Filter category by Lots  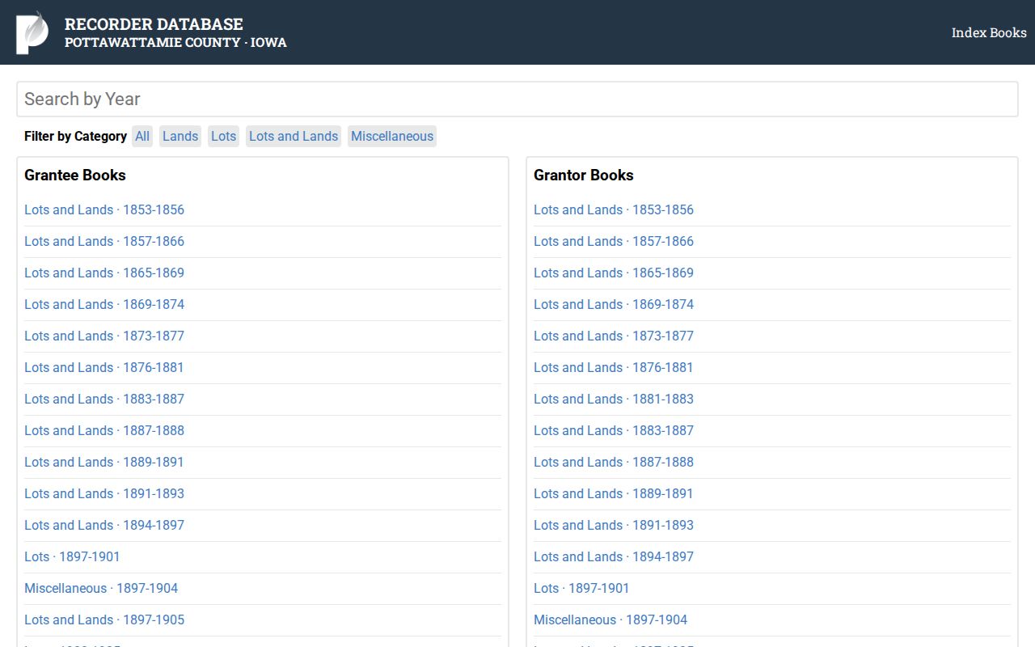pyautogui.click(x=224, y=136)
